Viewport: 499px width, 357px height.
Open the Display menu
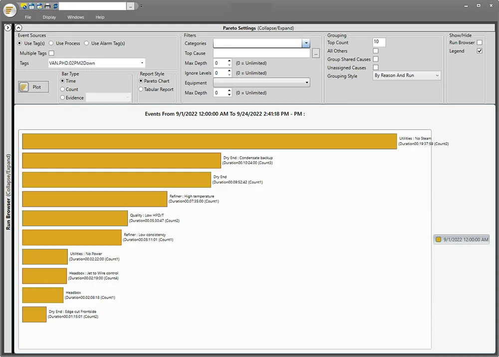tap(49, 17)
